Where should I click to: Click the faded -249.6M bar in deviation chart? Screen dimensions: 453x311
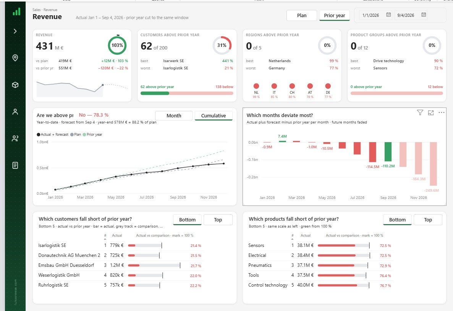[434, 164]
